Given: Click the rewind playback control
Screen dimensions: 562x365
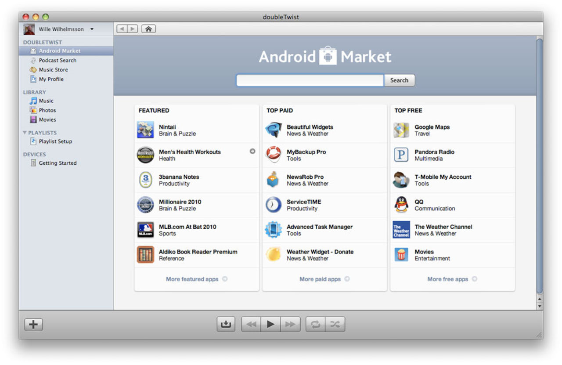Looking at the screenshot, I should (x=251, y=324).
